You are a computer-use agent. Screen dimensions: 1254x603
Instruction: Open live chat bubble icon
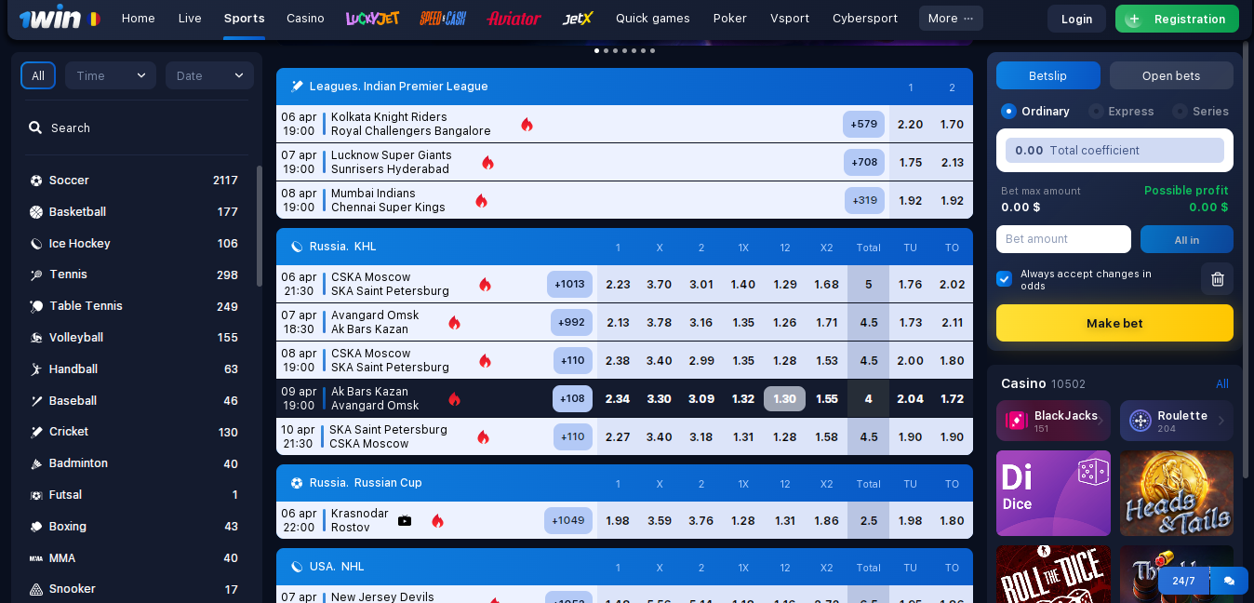pos(1229,581)
